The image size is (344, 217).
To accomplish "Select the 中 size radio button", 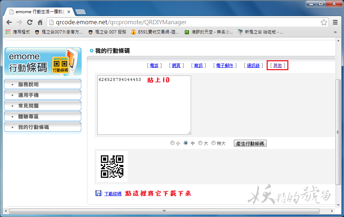I will pos(186,143).
